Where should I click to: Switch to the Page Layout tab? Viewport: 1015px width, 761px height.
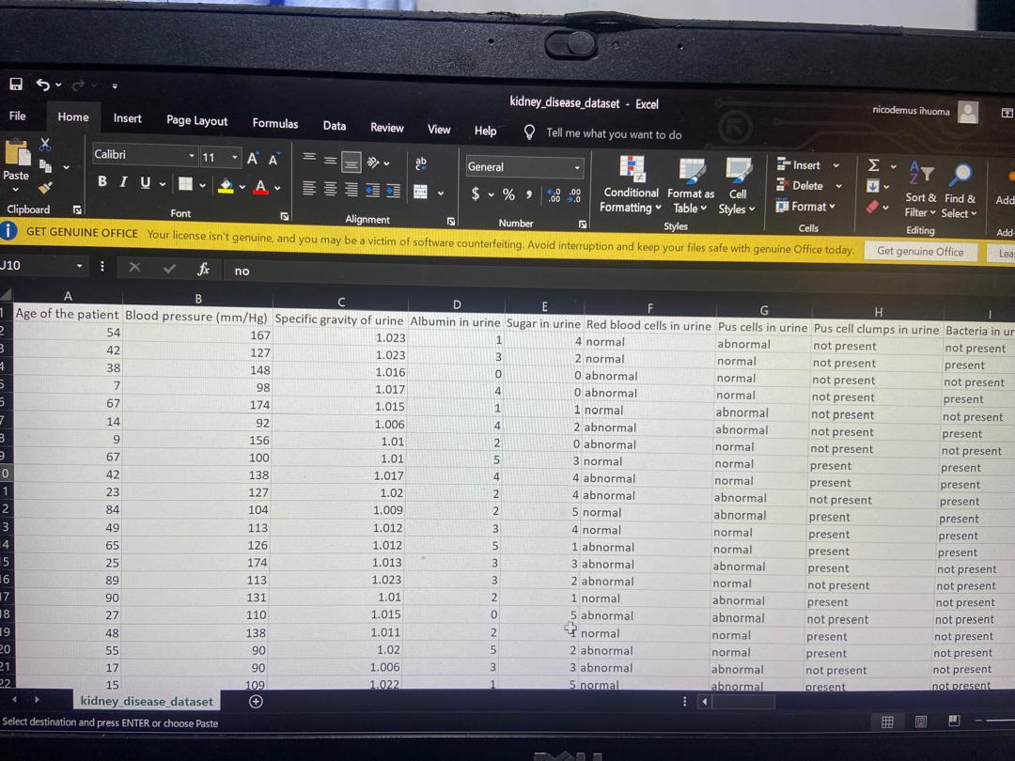196,120
